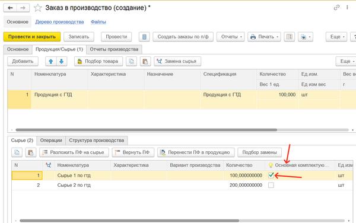Image resolution: width=356 pixels, height=223 pixels.
Task: Copy the document link using the chain icon
Action: pos(336,8)
